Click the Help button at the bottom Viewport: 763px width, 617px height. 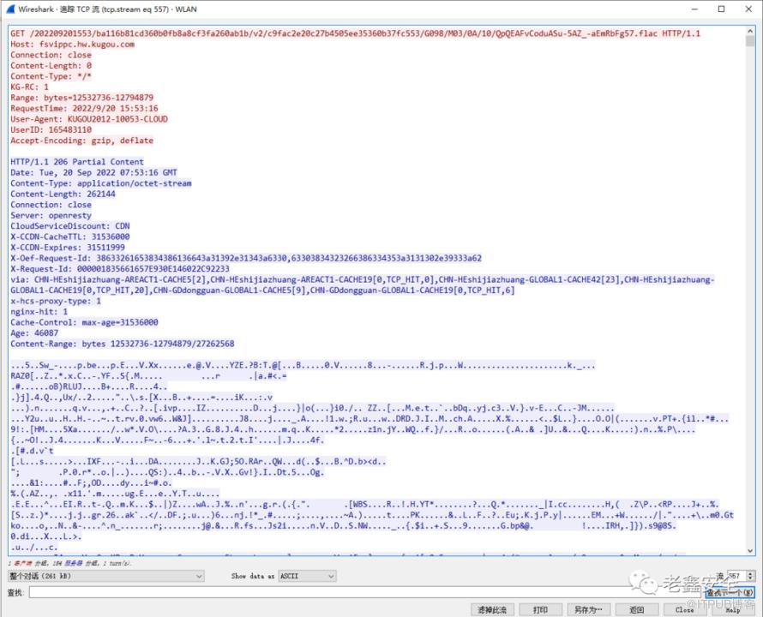point(733,609)
